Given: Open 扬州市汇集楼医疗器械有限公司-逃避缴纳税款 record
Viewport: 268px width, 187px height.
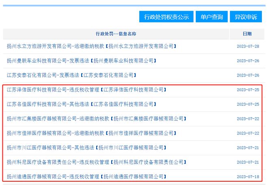Looking at the screenshot, I should (x=96, y=119).
